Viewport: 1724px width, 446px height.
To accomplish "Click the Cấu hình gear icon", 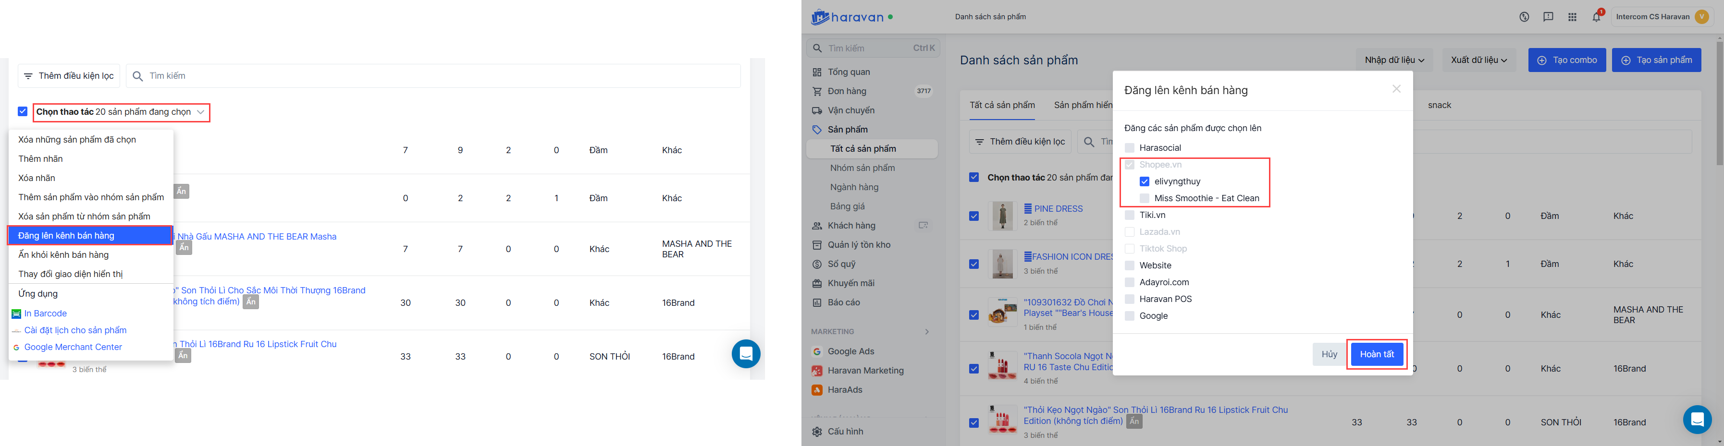I will point(816,432).
